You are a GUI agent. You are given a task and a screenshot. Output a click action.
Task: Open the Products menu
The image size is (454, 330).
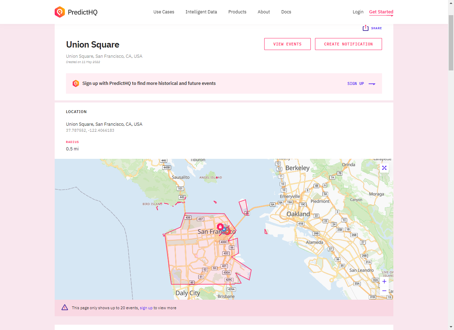coord(237,12)
